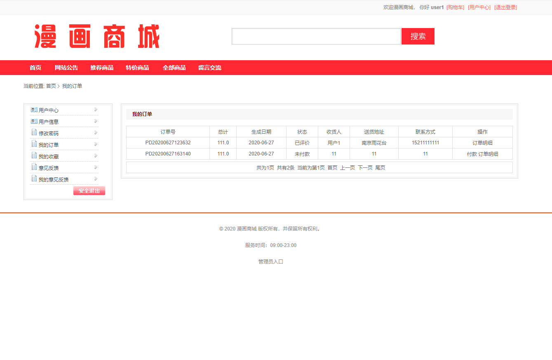The width and height of the screenshot is (552, 360).
Task: Click the 上一页 pagination link
Action: pyautogui.click(x=348, y=167)
